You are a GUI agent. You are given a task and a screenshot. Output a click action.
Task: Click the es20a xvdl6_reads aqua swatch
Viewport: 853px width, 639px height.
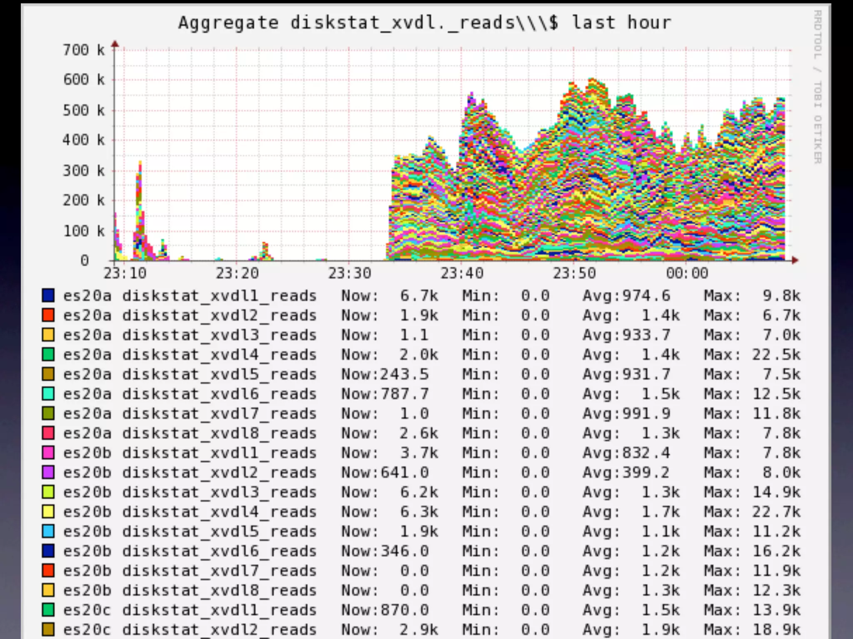[x=48, y=394]
